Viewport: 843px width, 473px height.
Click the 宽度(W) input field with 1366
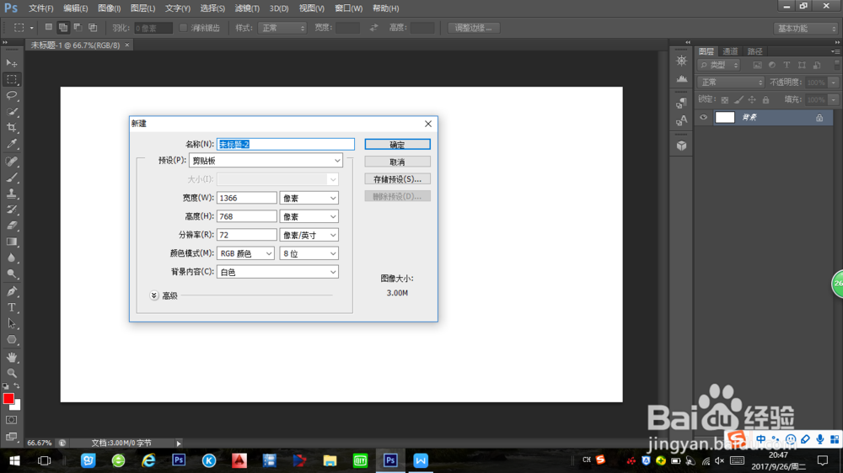(x=247, y=198)
